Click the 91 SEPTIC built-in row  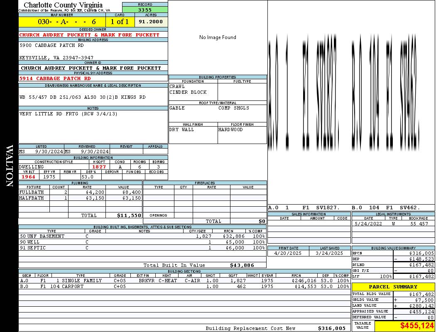142,248
